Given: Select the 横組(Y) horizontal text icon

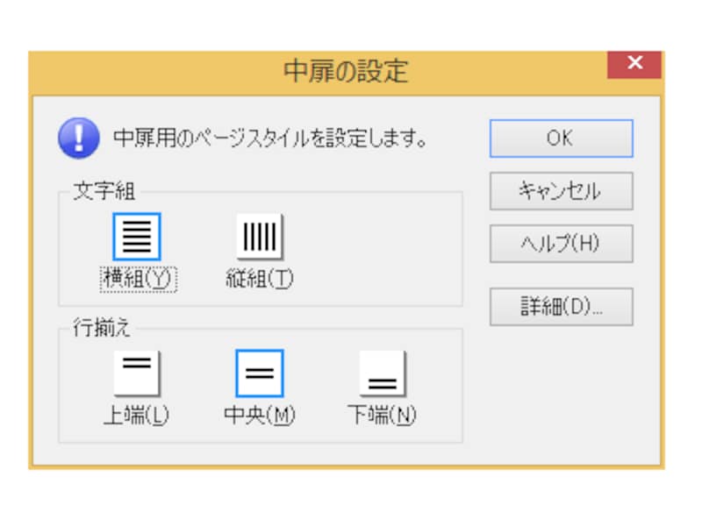Looking at the screenshot, I should (x=137, y=237).
